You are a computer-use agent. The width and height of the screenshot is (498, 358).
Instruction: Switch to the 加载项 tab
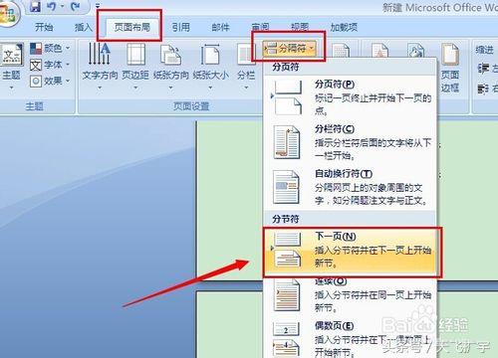coord(344,27)
